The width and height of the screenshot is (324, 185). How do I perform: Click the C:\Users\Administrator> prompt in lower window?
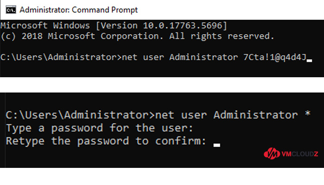pos(80,115)
